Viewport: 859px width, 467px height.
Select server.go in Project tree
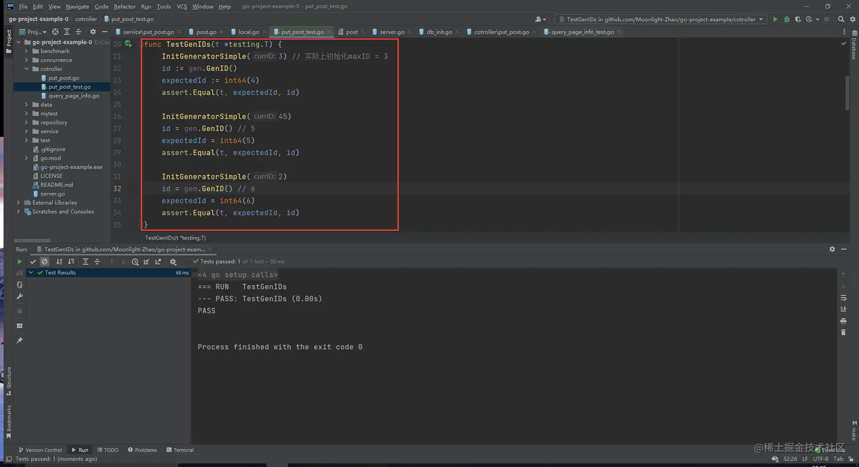click(52, 194)
